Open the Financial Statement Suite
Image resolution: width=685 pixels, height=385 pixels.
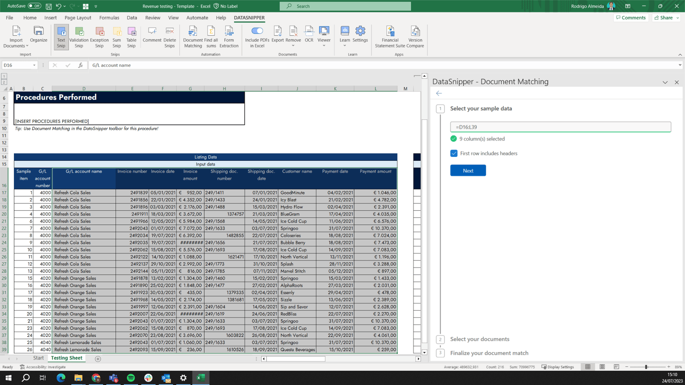tap(390, 36)
